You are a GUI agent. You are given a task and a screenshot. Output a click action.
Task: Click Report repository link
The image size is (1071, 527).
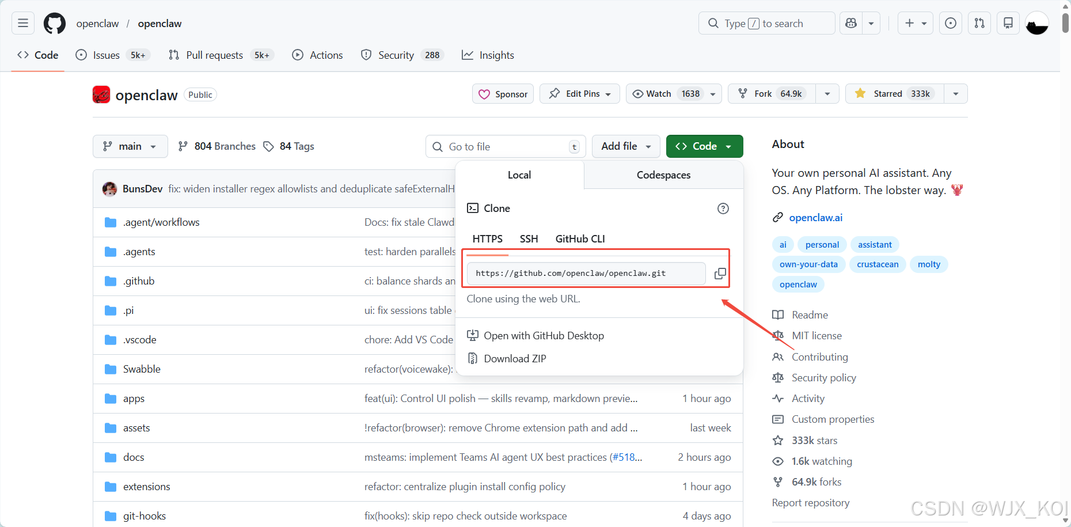(811, 503)
